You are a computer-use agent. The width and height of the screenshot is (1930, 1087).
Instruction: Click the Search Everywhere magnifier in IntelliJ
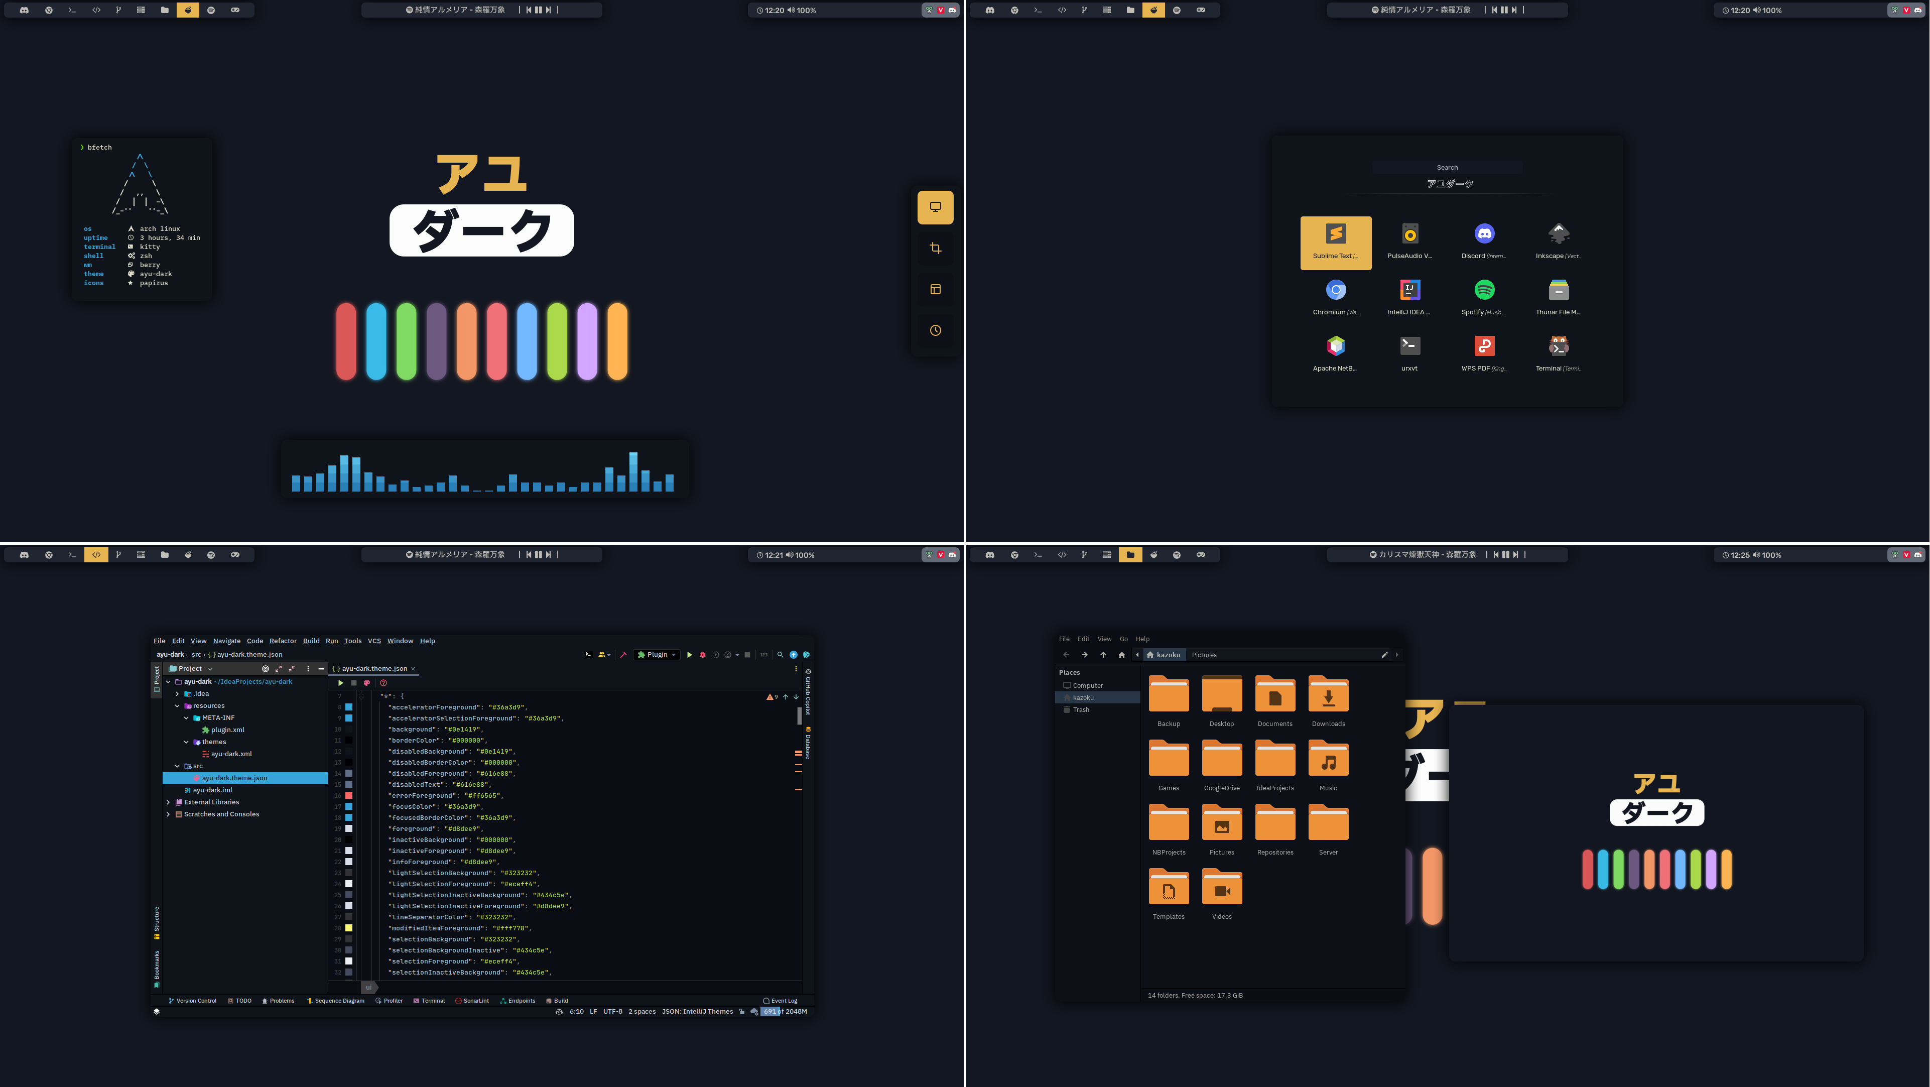point(780,655)
